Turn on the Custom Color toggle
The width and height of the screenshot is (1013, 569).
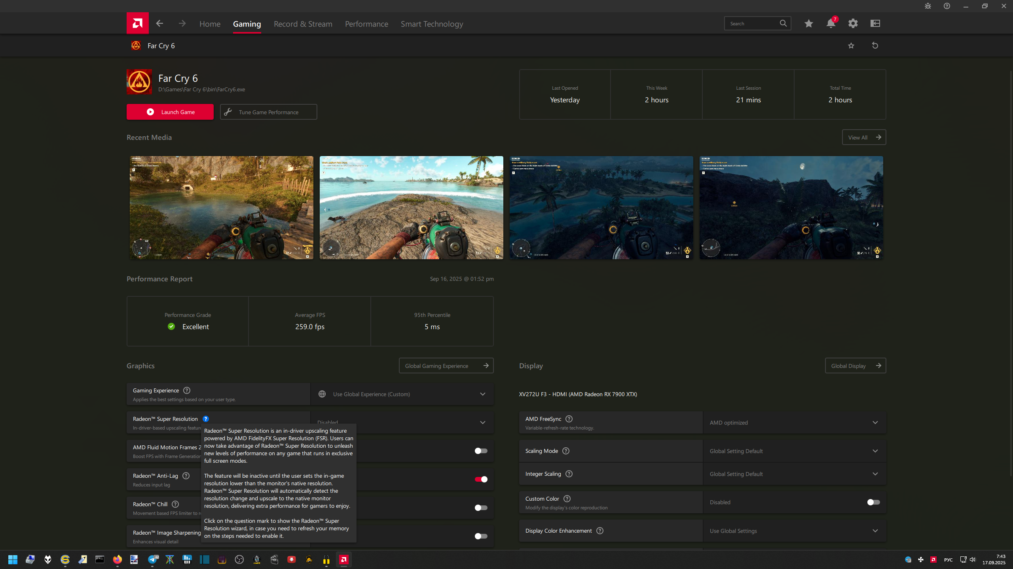point(873,502)
